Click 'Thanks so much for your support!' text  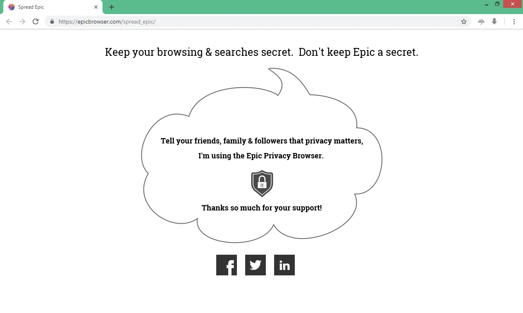point(262,208)
